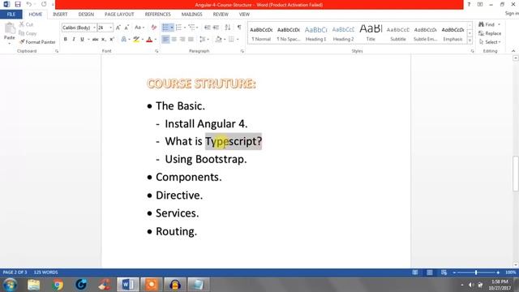This screenshot has width=519, height=292.
Task: Click the paragraph Shading icon
Action: (218, 40)
